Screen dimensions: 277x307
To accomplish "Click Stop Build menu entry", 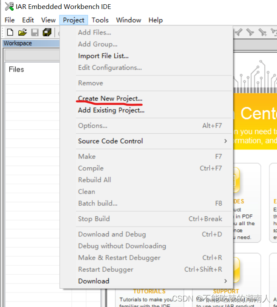I will 146,219.
